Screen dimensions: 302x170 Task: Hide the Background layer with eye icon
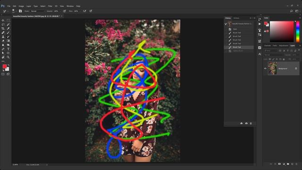[x=265, y=68]
